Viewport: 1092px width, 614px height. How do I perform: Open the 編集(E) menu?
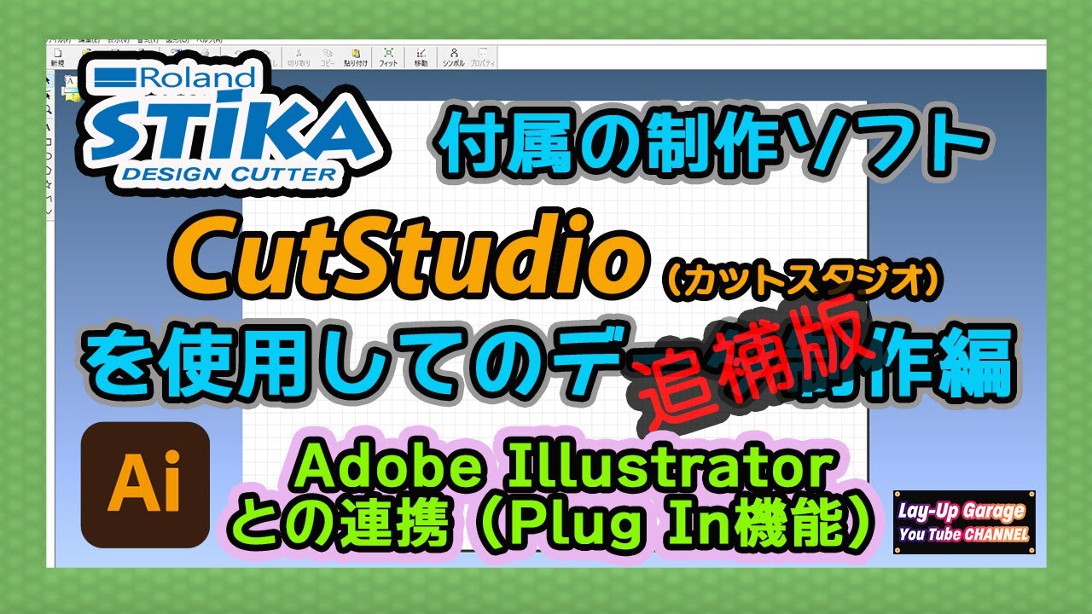(89, 39)
